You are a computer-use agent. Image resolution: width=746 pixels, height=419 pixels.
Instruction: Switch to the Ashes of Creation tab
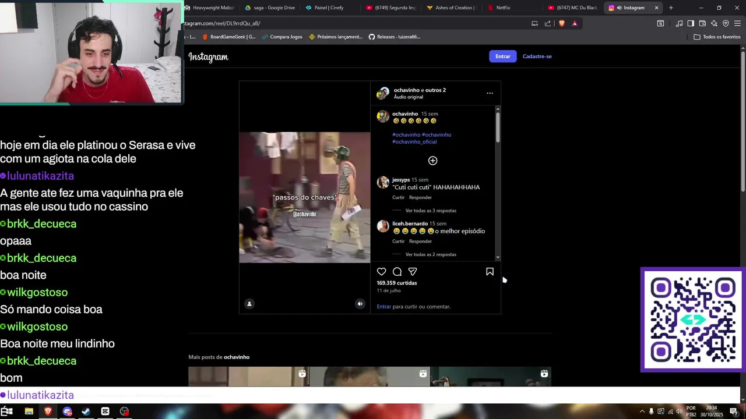point(452,8)
